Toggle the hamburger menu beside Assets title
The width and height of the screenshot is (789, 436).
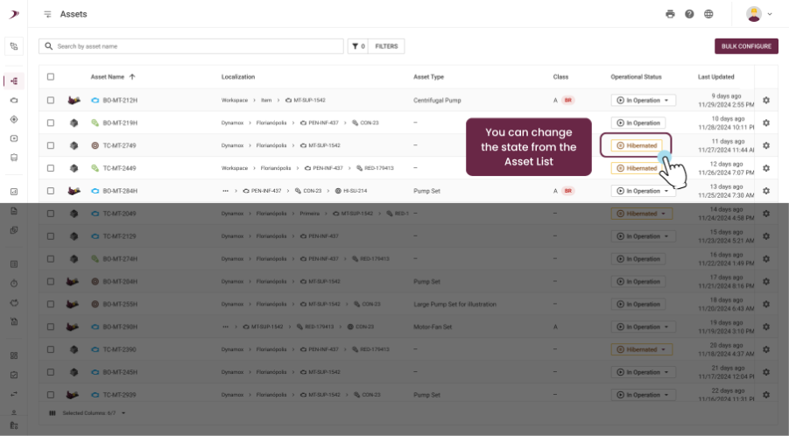click(x=47, y=14)
